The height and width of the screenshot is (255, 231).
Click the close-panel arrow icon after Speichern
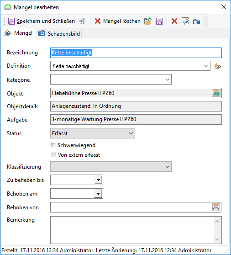point(82,21)
